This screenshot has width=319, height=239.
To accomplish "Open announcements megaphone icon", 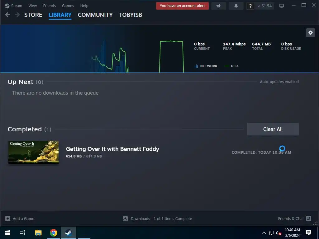I will (x=219, y=6).
